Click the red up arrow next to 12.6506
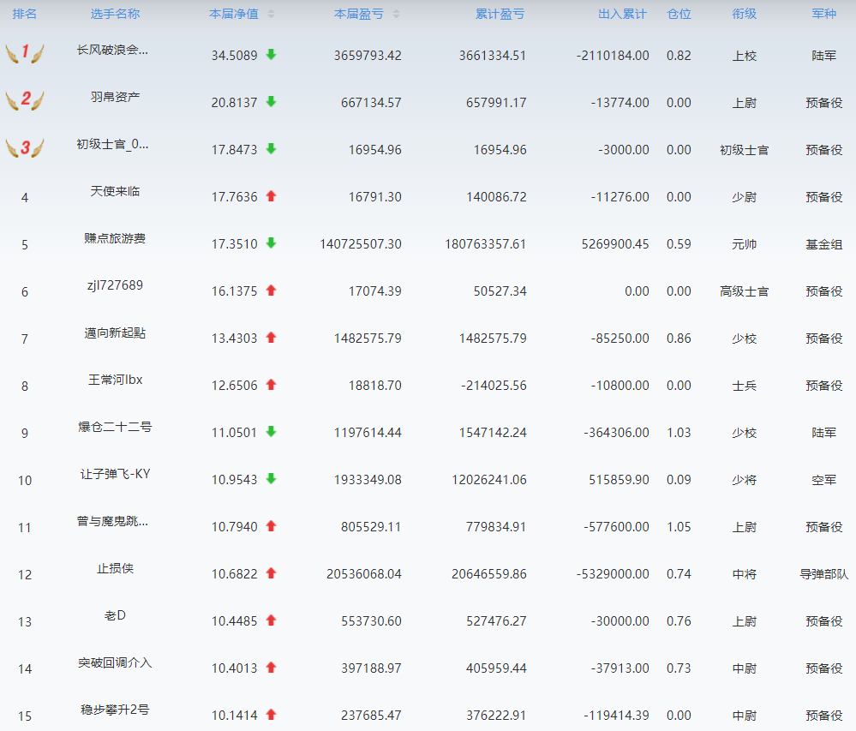This screenshot has height=731, width=856. (x=271, y=384)
